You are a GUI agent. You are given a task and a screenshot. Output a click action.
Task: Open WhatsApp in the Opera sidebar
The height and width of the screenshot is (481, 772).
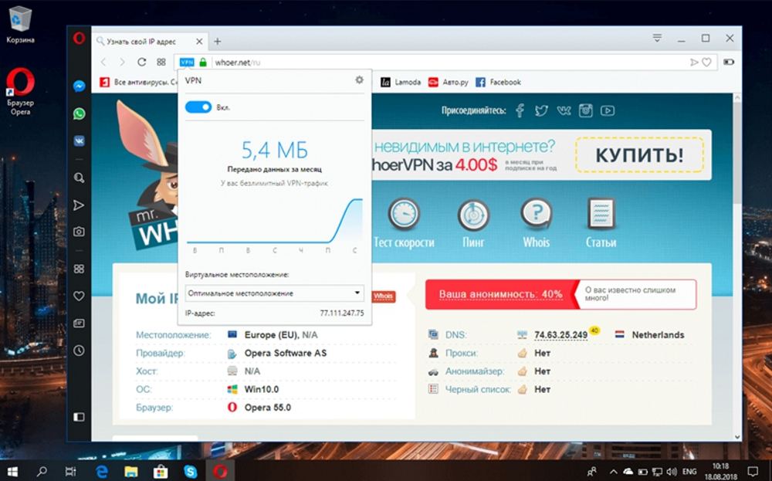79,113
